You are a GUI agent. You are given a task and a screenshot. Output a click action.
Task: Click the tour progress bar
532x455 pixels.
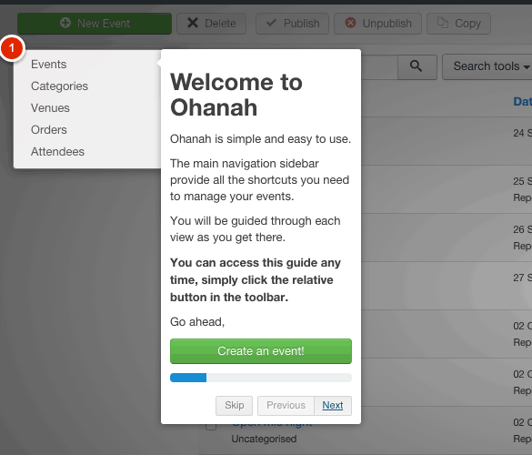[261, 378]
